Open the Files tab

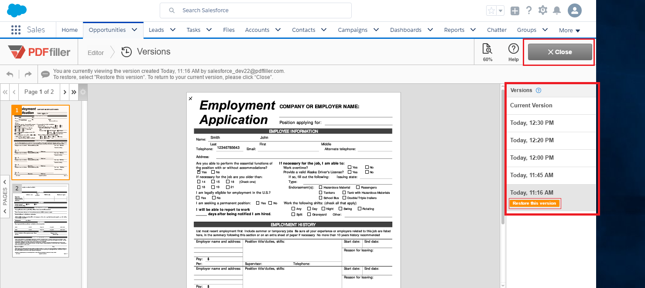point(229,30)
